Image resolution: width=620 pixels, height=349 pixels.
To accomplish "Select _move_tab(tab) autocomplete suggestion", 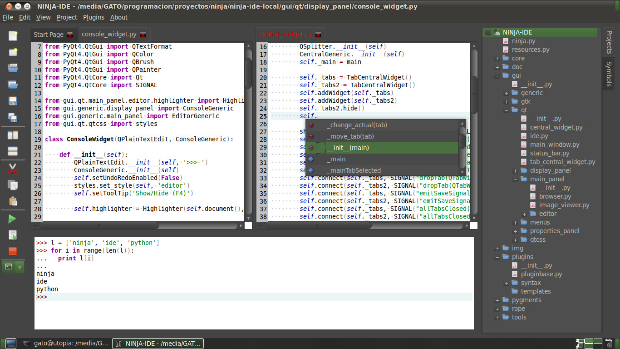I will (x=382, y=136).
